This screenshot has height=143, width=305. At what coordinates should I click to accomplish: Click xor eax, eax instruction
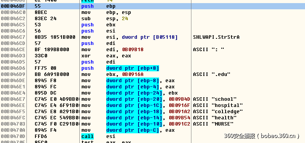click(106, 56)
